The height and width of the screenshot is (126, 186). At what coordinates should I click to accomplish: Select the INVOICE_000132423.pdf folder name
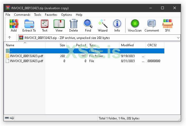[x=27, y=56]
